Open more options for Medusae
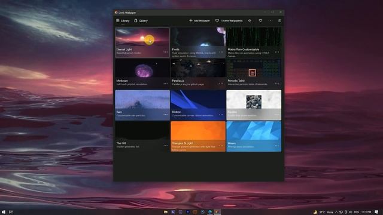The height and width of the screenshot is (215, 383). [x=166, y=83]
